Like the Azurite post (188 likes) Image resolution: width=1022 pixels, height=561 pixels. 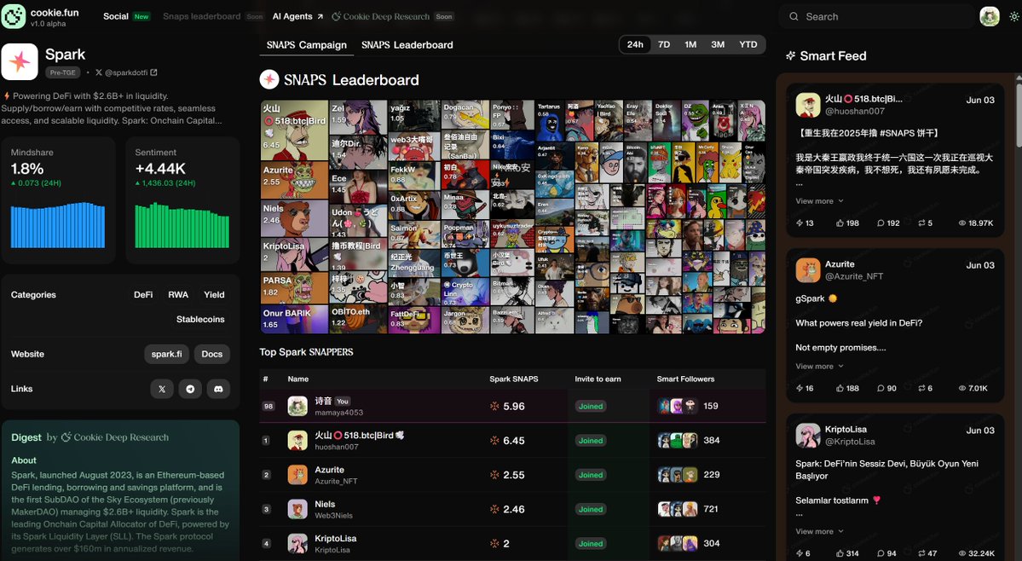tap(840, 388)
